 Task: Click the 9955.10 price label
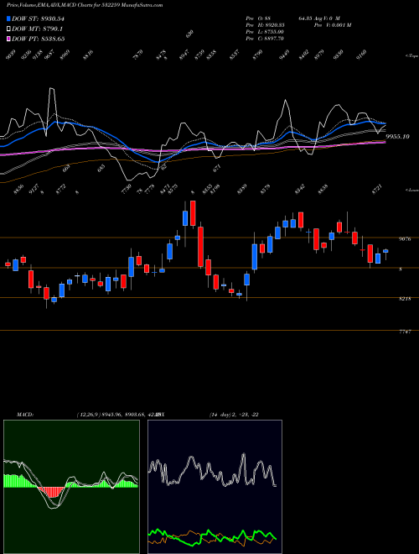(x=397, y=136)
